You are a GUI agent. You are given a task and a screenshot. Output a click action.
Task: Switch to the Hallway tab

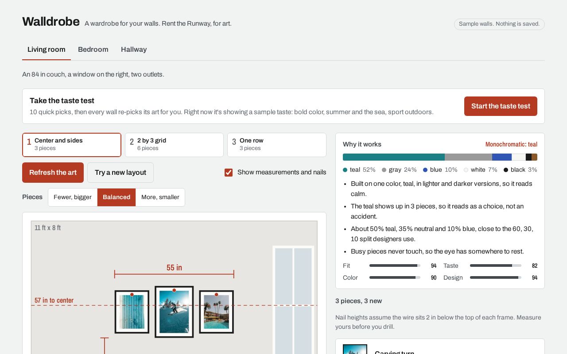[x=134, y=50]
